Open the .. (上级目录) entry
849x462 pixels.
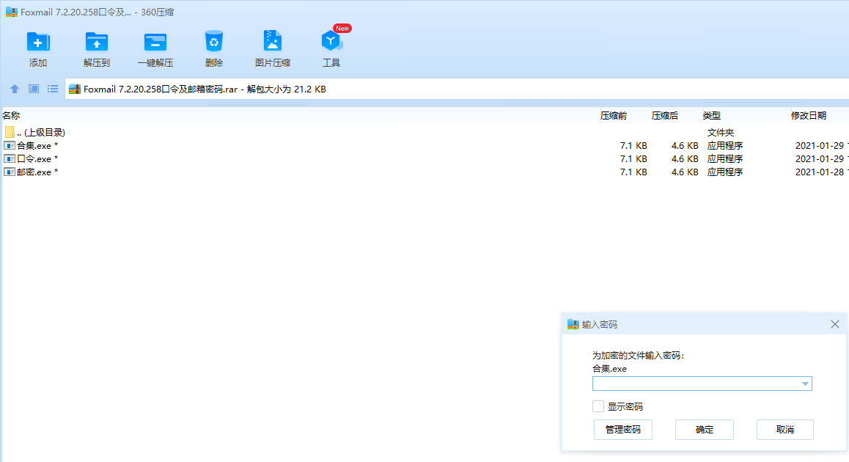[40, 132]
